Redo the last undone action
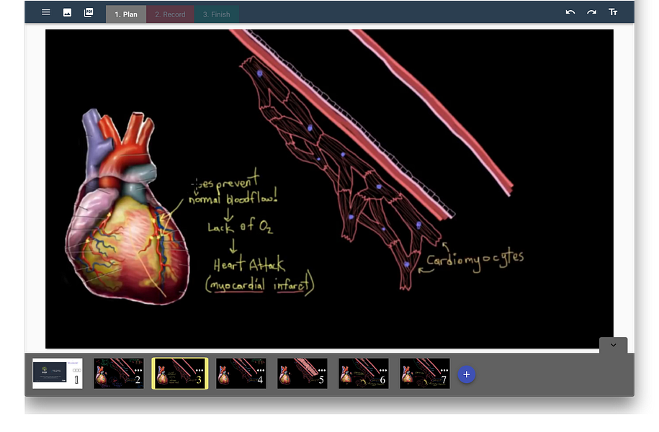The image size is (659, 432). click(591, 13)
